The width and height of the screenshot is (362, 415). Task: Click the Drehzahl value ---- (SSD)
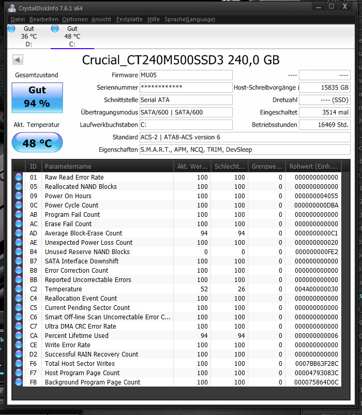pos(325,100)
